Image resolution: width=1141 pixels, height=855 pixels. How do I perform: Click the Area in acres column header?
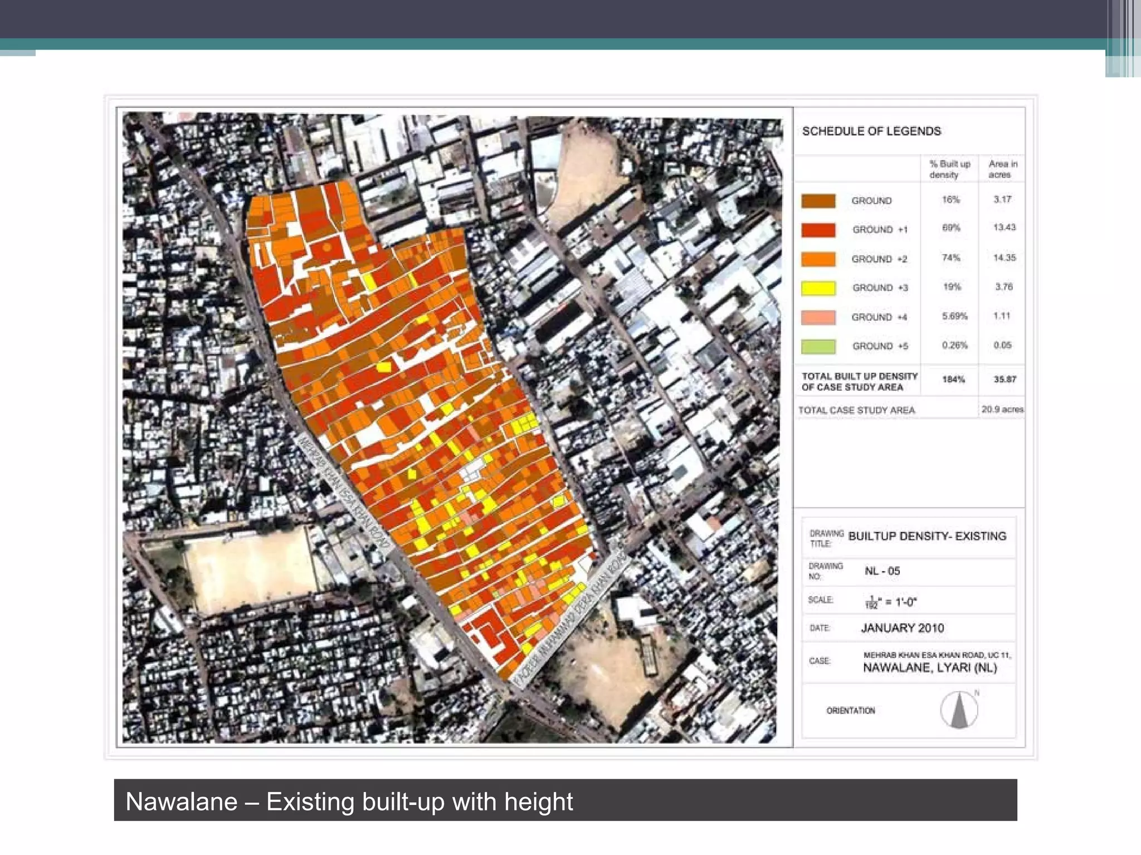coord(1002,169)
